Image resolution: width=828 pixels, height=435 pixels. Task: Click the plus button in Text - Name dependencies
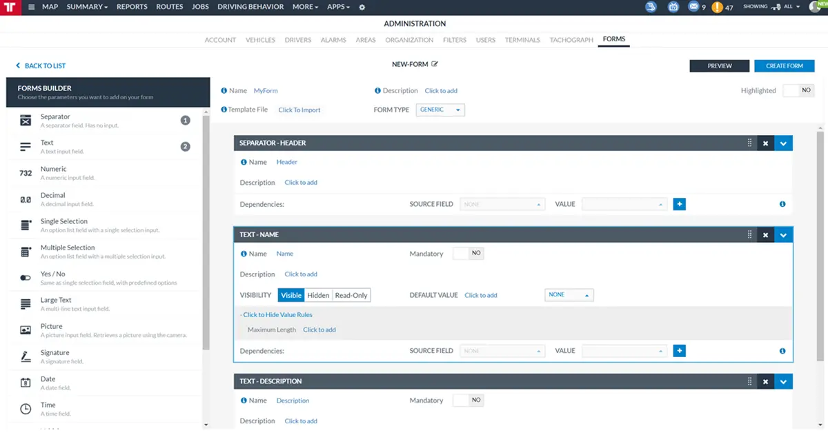coord(679,351)
